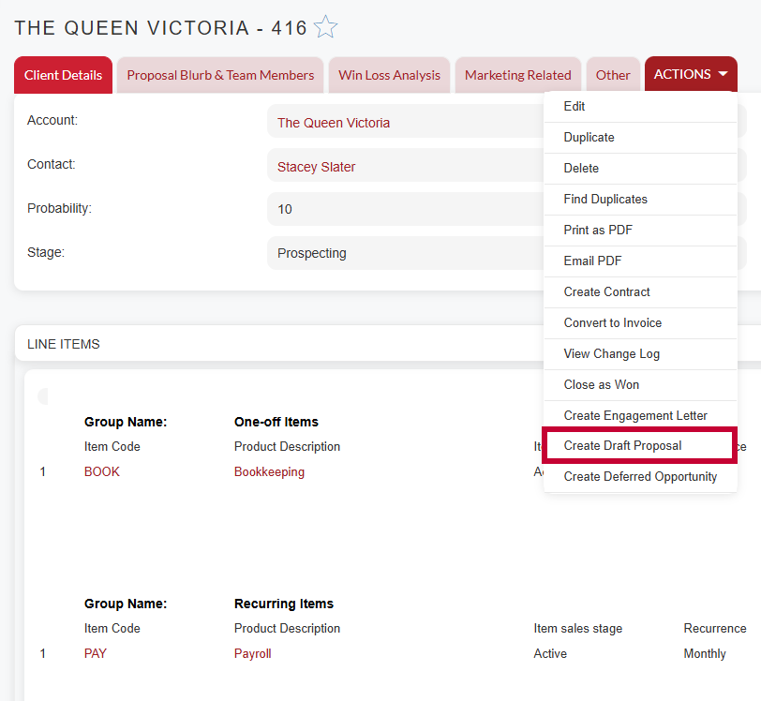
Task: Click the Probability value 10
Action: tap(284, 209)
